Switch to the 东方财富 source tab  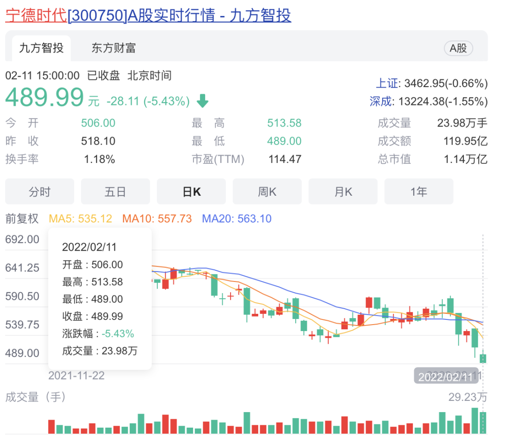click(113, 48)
